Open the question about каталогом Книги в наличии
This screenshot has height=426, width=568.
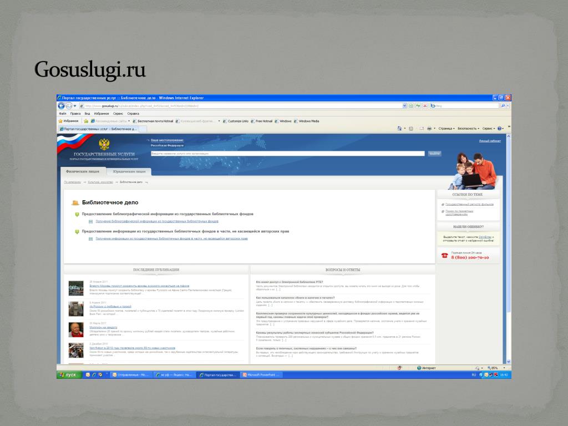point(295,298)
